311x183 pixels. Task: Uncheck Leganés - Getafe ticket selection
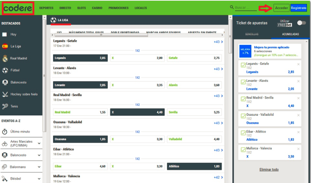[x=243, y=65]
